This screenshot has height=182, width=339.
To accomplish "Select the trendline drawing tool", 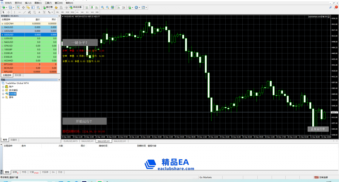I will pyautogui.click(x=24, y=12).
